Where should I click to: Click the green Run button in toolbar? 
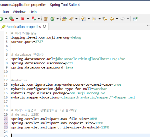tap(1, 19)
